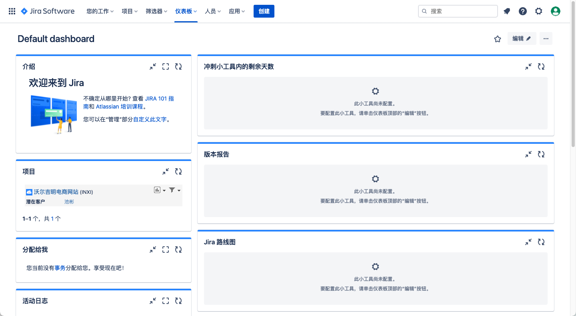Open the 项目 navigation menu
This screenshot has width=576, height=316.
point(130,11)
